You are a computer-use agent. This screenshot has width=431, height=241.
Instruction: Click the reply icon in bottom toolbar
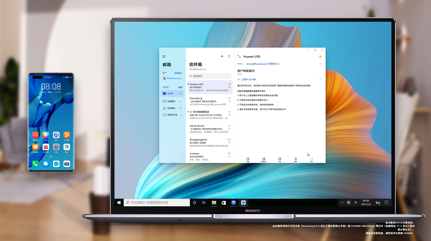coord(248,159)
